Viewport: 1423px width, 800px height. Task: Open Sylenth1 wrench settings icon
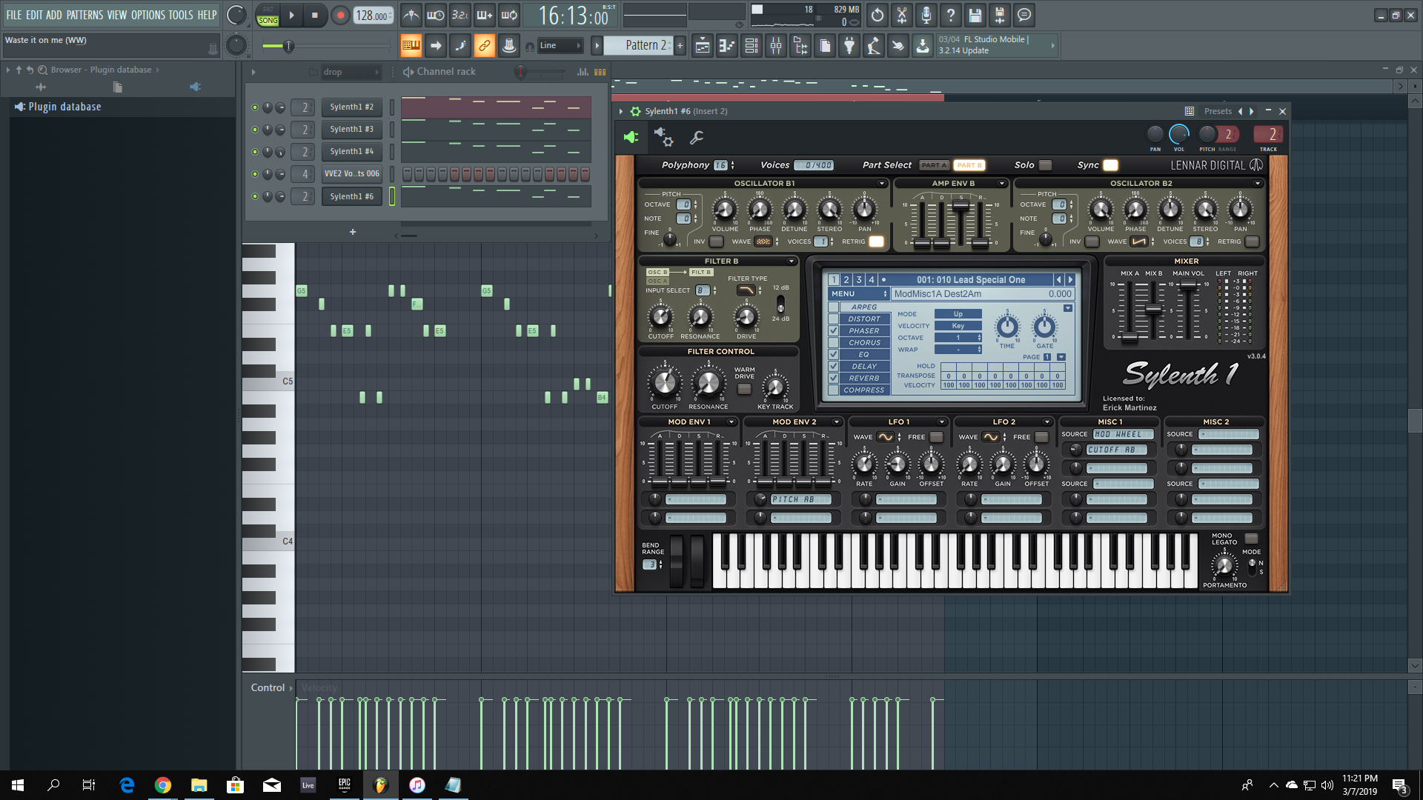tap(697, 137)
